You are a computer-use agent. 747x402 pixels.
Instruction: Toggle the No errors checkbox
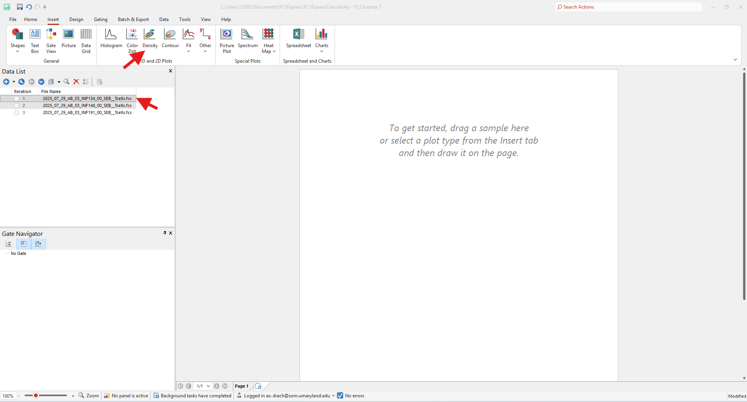340,396
